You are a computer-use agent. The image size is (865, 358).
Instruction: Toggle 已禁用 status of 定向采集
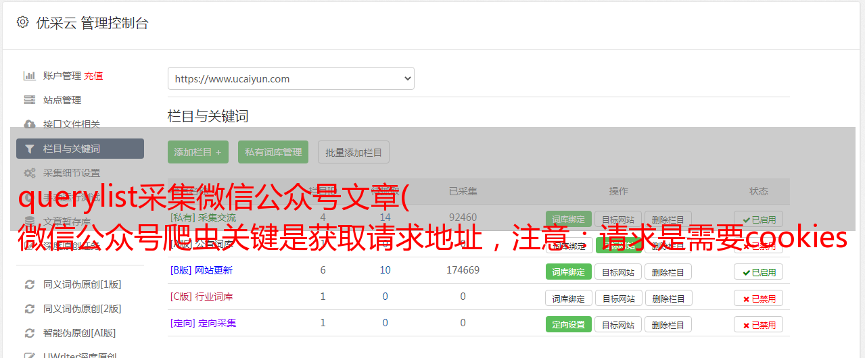click(x=759, y=324)
